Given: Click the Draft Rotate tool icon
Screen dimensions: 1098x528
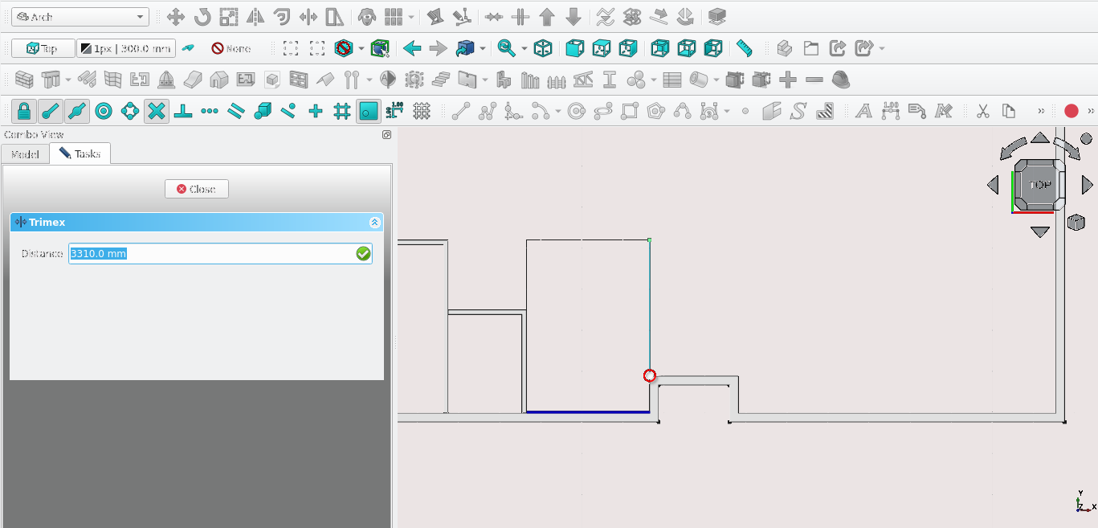Looking at the screenshot, I should pos(202,17).
